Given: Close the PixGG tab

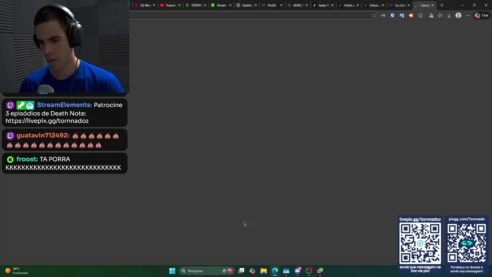Looking at the screenshot, I should point(281,5).
